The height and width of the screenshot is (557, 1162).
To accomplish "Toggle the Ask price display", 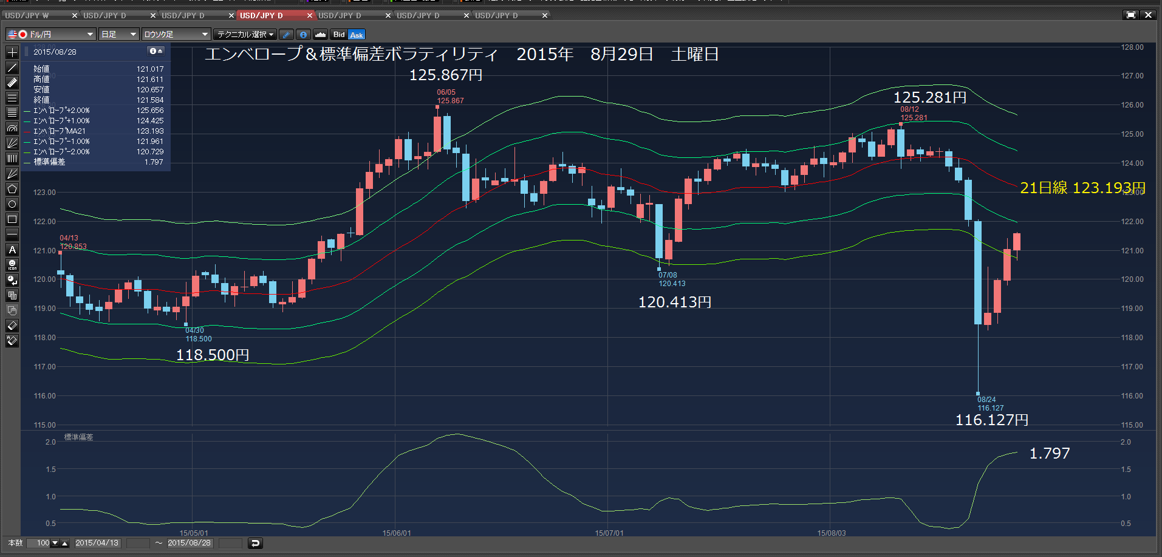I will pyautogui.click(x=357, y=35).
